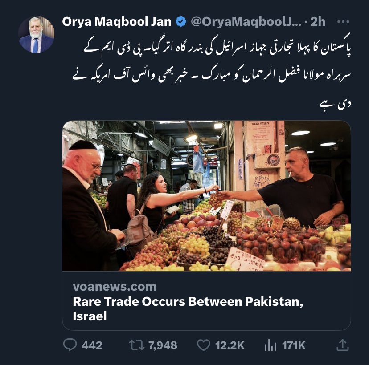
Task: Like the tweet with heart icon
Action: point(203,345)
